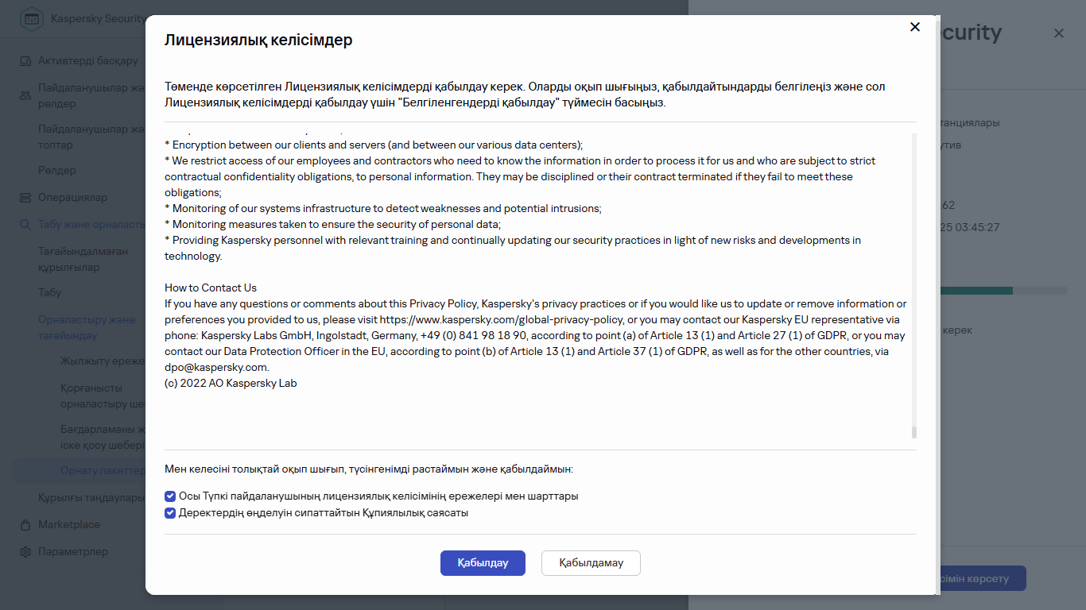1086x610 pixels.
Task: Close the side panel behind the dialog
Action: point(1058,33)
